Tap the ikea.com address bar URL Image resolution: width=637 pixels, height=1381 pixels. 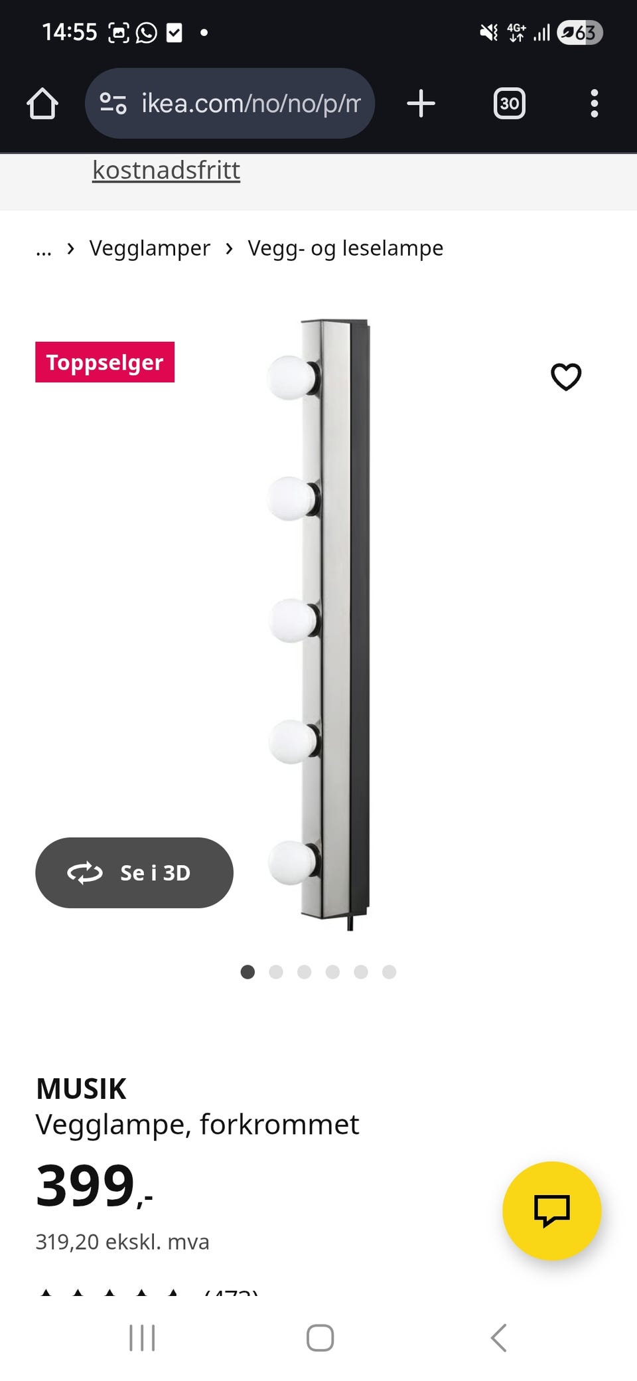click(x=251, y=104)
